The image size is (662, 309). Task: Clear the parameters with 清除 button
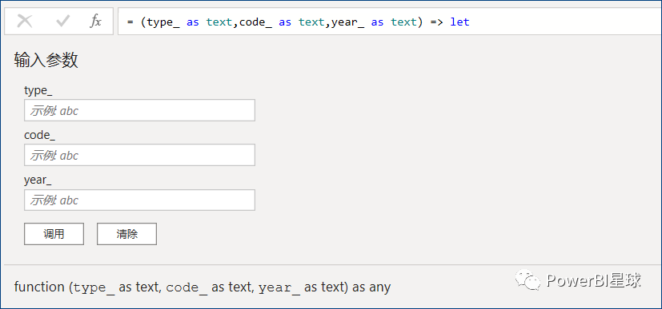tap(126, 234)
